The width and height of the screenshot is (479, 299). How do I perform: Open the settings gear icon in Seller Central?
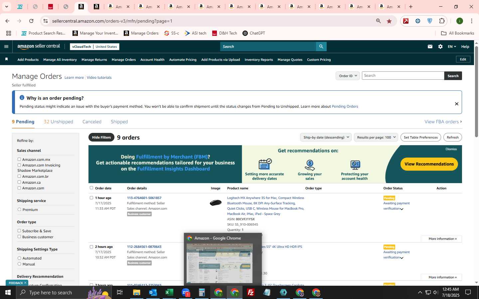click(440, 47)
